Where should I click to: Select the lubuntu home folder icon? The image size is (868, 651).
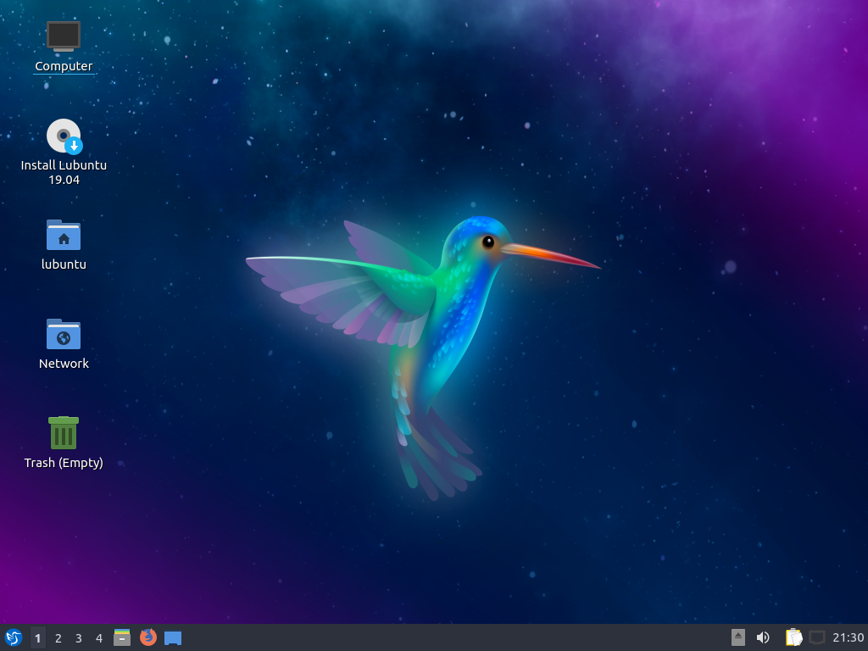click(64, 235)
